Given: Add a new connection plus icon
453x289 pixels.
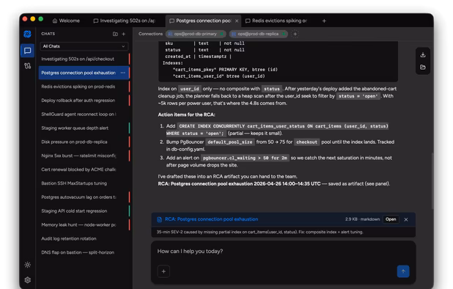Looking at the screenshot, I should pyautogui.click(x=295, y=34).
